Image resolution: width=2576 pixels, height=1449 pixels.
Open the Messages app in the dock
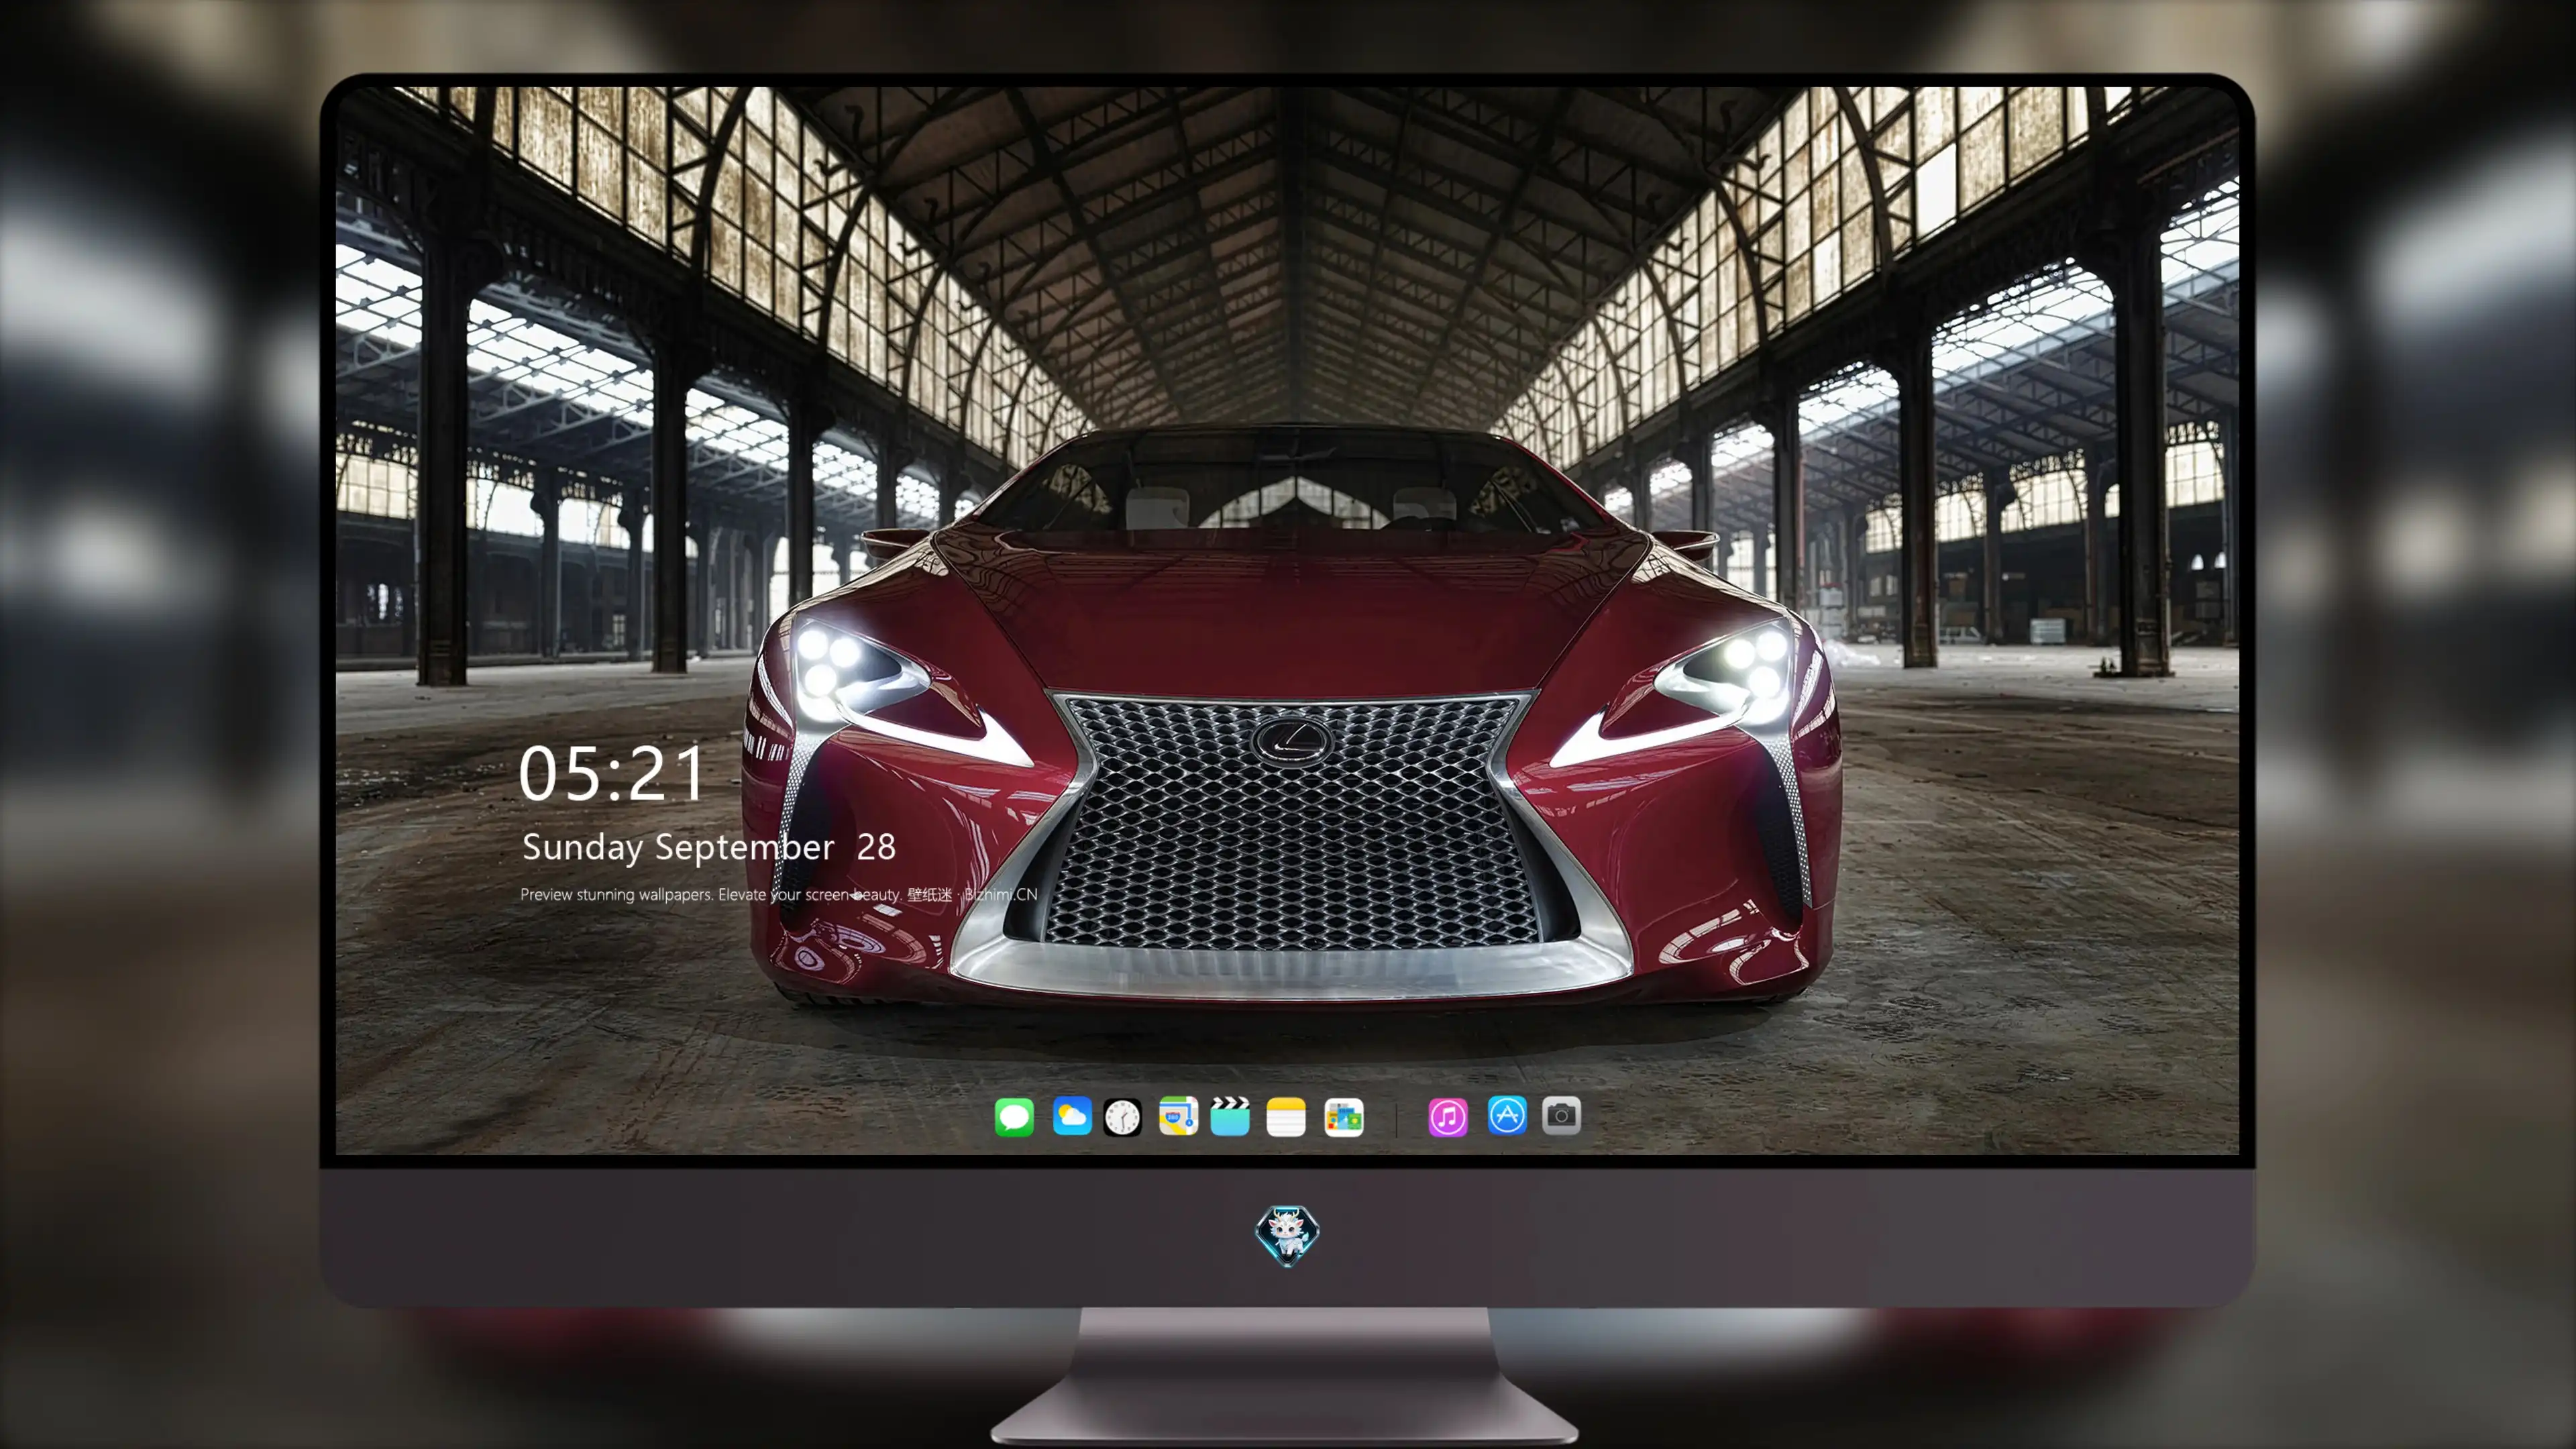click(x=1014, y=1116)
